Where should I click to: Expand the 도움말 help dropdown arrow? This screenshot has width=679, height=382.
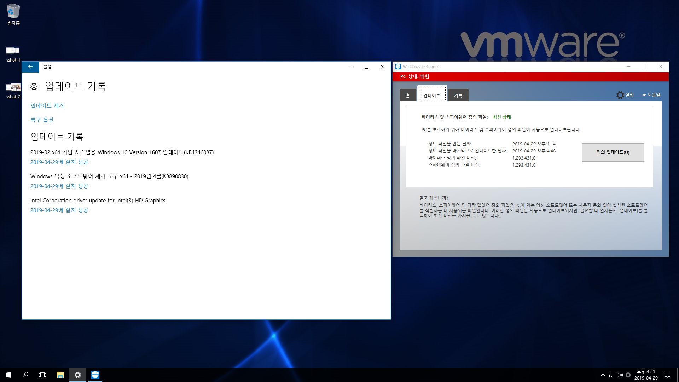click(x=644, y=95)
